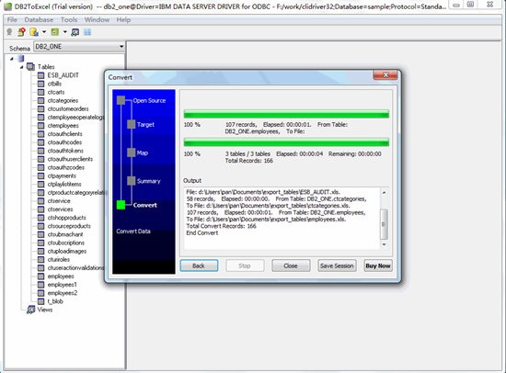Click the green session toolbar icon
The width and height of the screenshot is (506, 373).
55,32
